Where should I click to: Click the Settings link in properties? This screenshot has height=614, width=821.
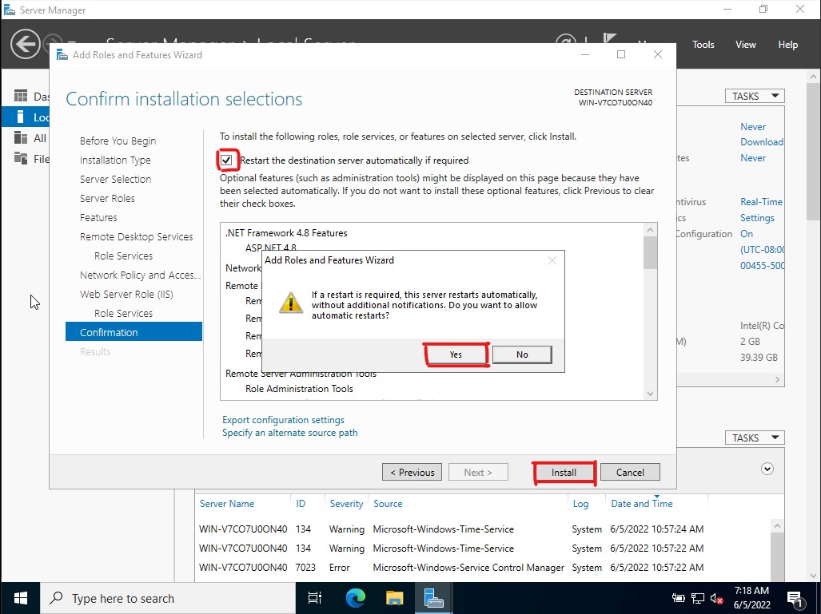coord(757,217)
